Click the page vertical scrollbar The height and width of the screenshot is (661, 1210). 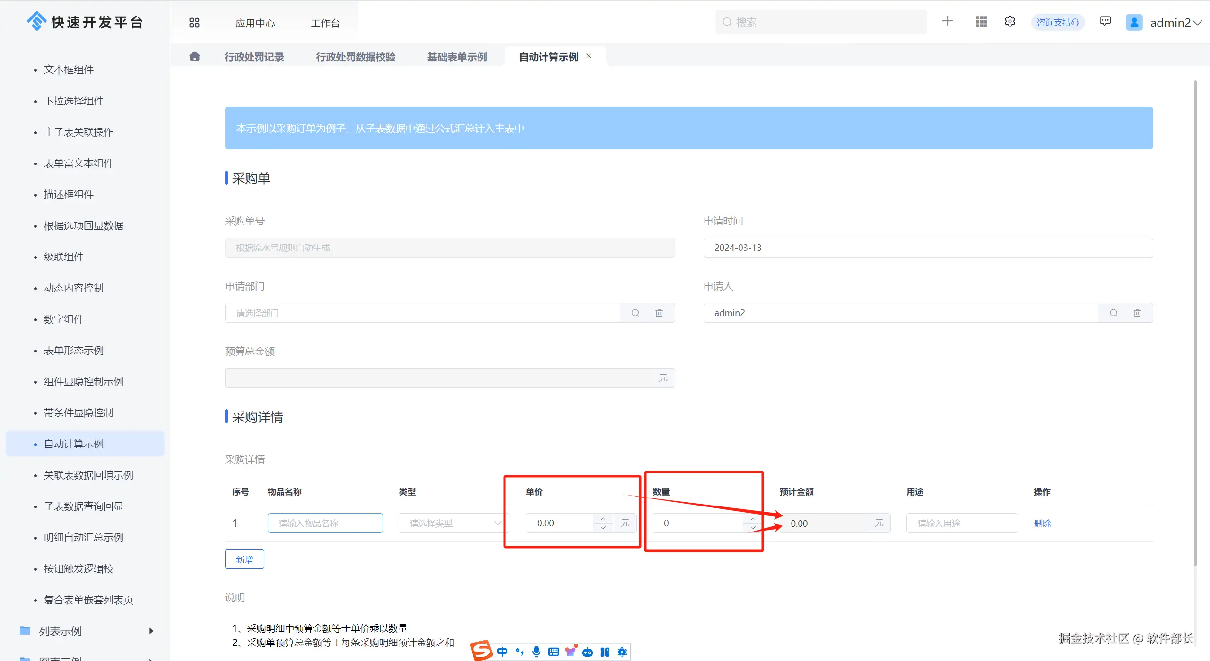[x=1195, y=321]
